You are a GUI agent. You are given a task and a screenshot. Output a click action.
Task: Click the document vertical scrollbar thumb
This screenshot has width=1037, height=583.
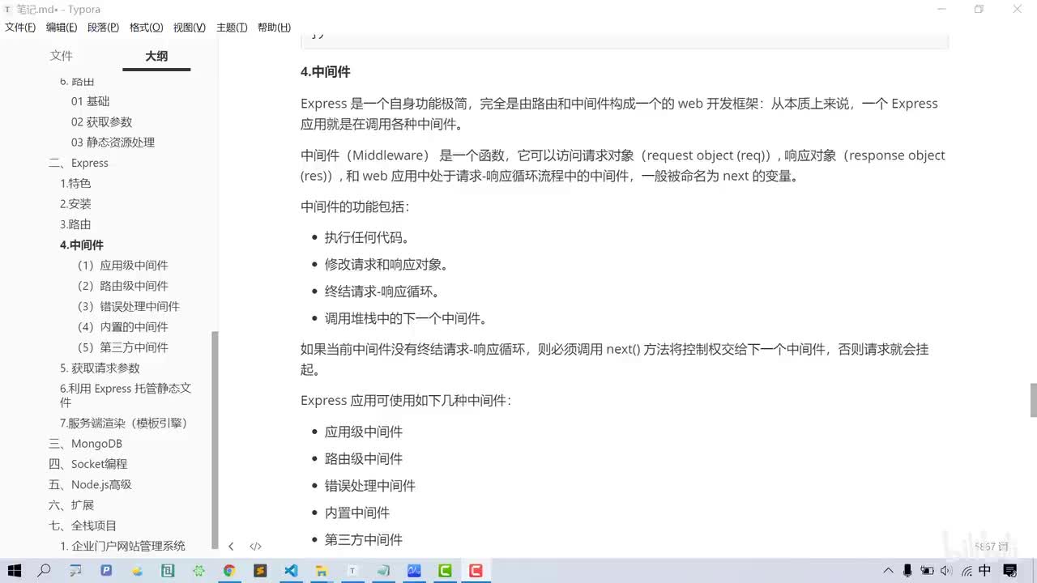click(x=1033, y=399)
